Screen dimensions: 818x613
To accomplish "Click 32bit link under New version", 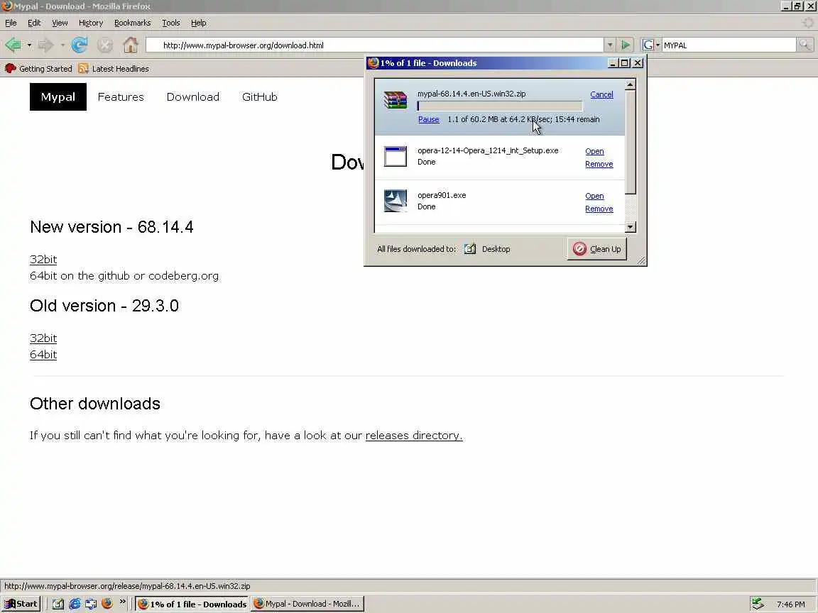I will 43,259.
